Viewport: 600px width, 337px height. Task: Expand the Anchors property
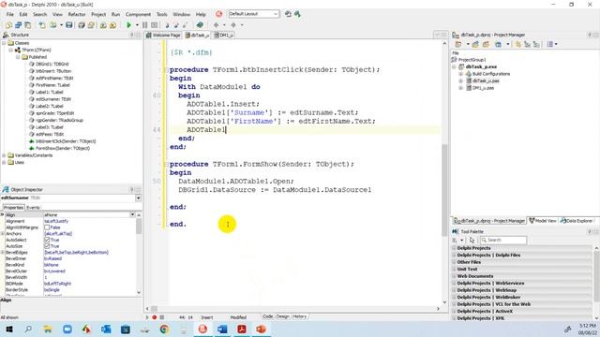coord(3,233)
